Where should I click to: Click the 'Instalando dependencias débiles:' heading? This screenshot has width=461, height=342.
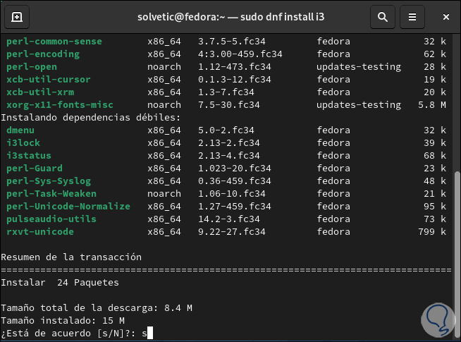point(91,118)
